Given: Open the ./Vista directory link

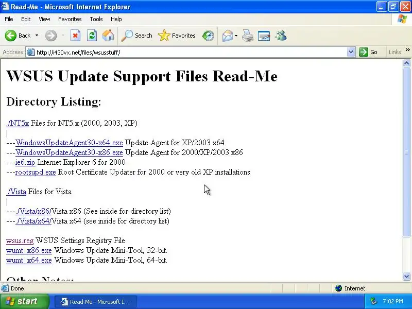Looking at the screenshot, I should coord(16,192).
